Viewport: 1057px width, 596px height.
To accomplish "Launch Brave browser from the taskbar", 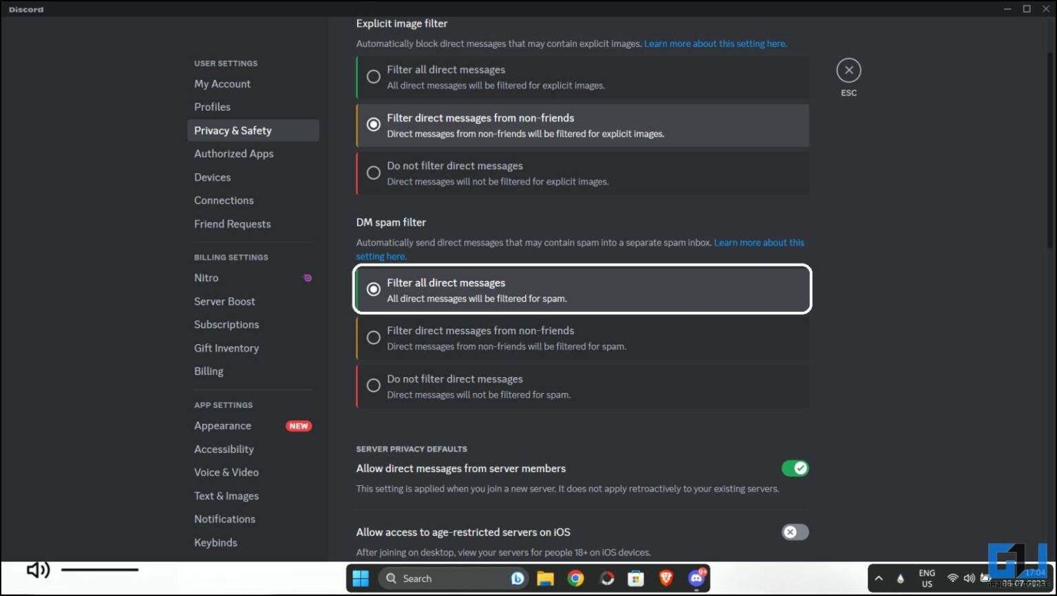I will tap(665, 578).
